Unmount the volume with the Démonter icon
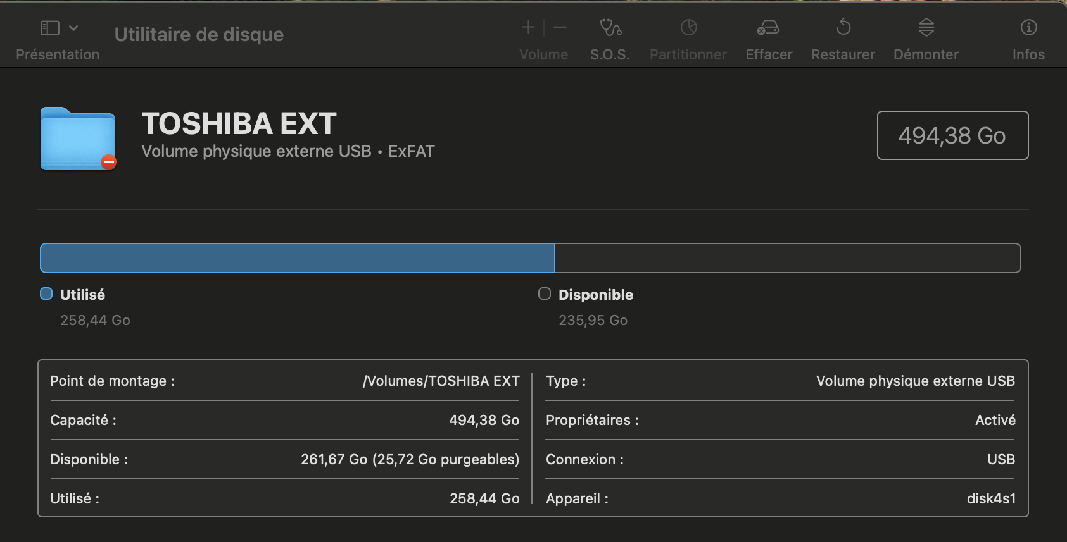The width and height of the screenshot is (1067, 542). [x=926, y=28]
